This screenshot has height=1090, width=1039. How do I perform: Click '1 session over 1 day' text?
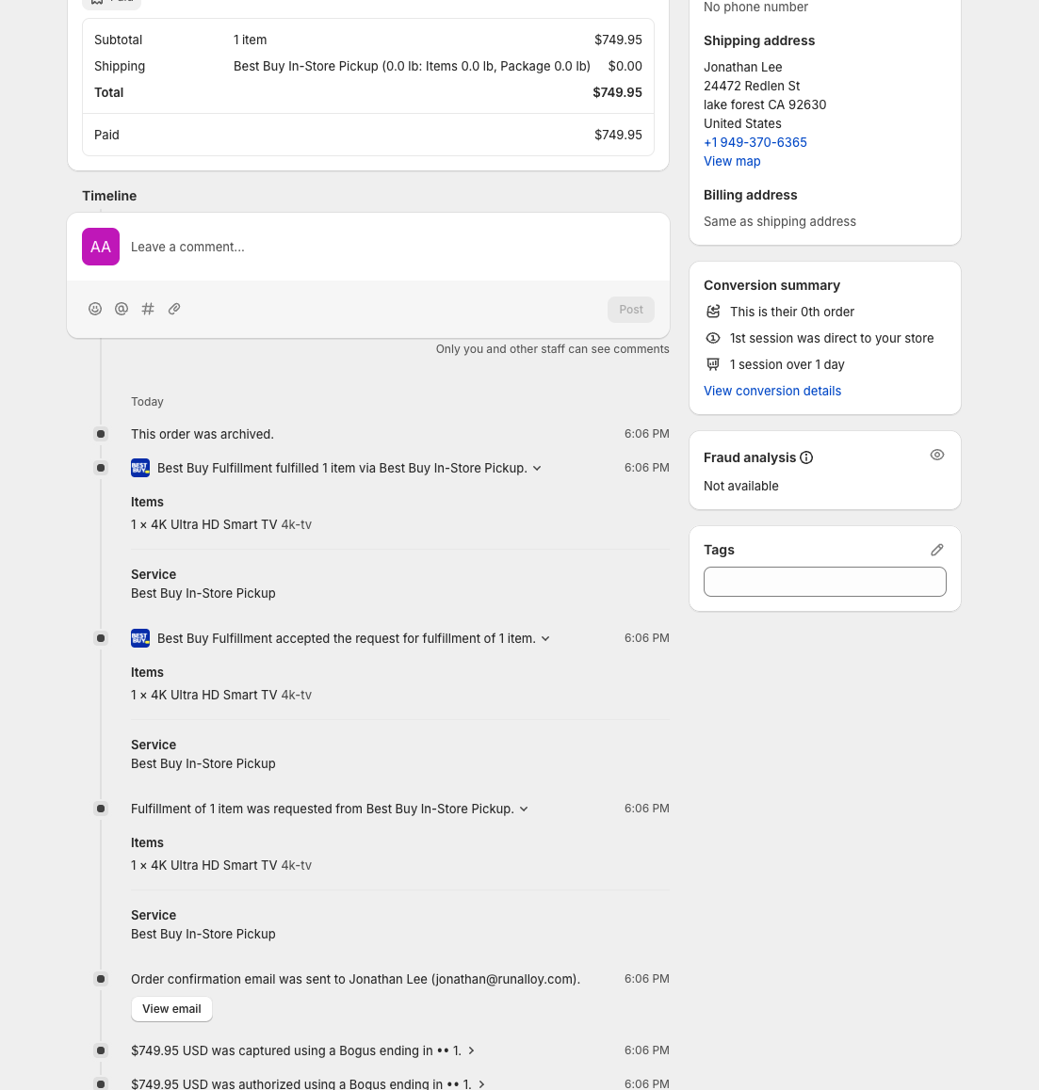click(x=787, y=365)
